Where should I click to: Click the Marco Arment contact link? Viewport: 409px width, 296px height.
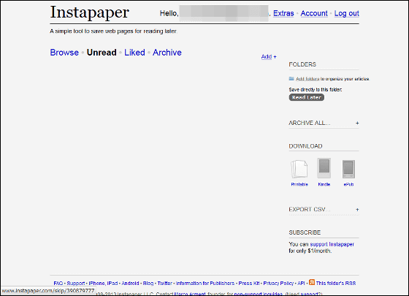190,294
